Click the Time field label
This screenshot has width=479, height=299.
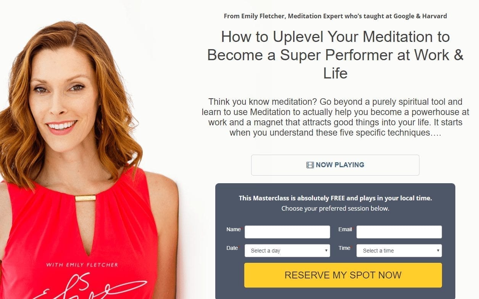tap(344, 248)
